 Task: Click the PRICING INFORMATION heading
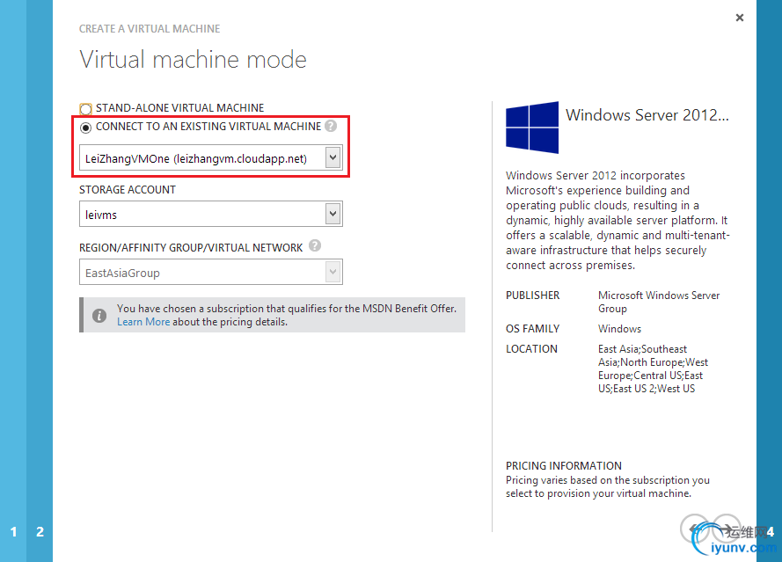pos(564,466)
